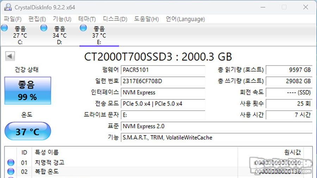Click the CrystalDiskInfo app icon in title bar

pos(8,7)
